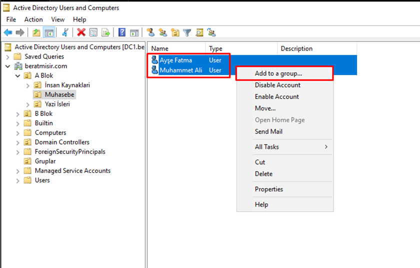420x268 pixels.
Task: Select the Ayşe Fatma user entry
Action: tap(175, 60)
